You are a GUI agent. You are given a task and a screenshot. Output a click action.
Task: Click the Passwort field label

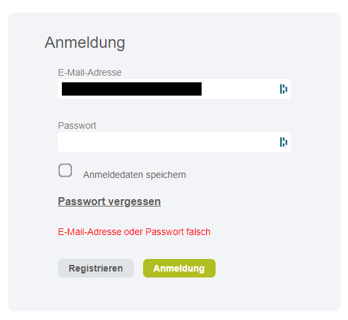point(77,125)
